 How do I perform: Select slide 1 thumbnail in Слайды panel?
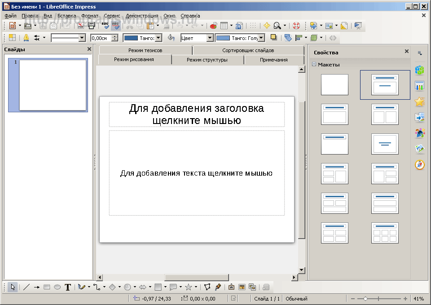pyautogui.click(x=53, y=85)
